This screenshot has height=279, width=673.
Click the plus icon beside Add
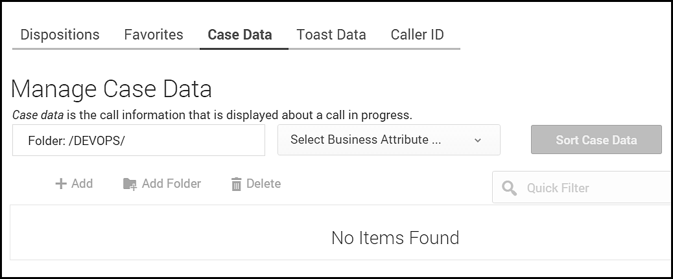pos(61,184)
